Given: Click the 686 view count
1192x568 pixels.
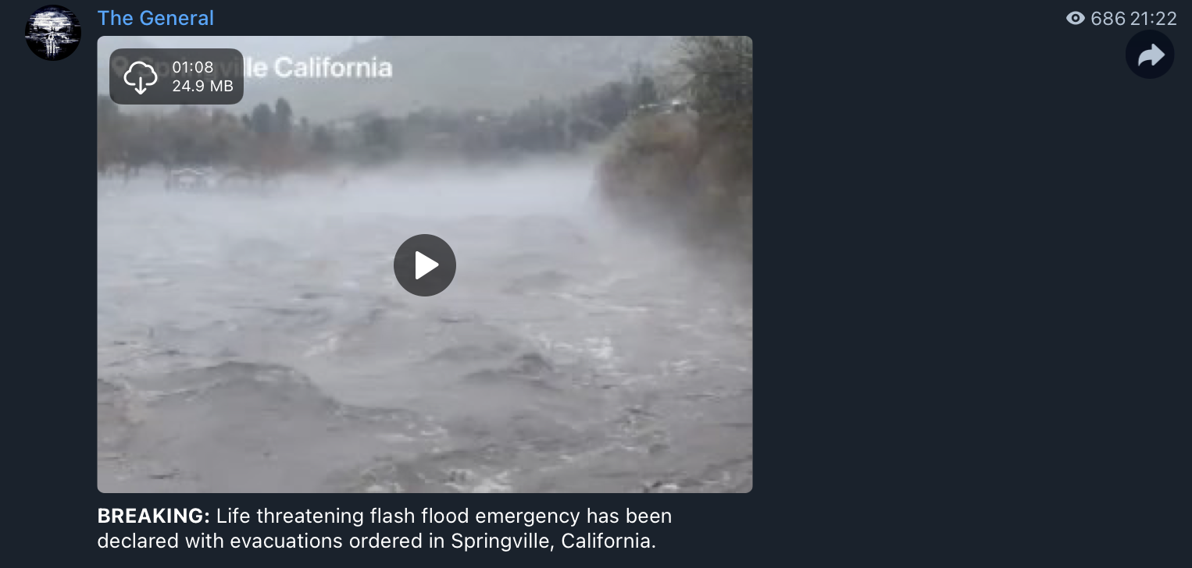Looking at the screenshot, I should [1108, 18].
